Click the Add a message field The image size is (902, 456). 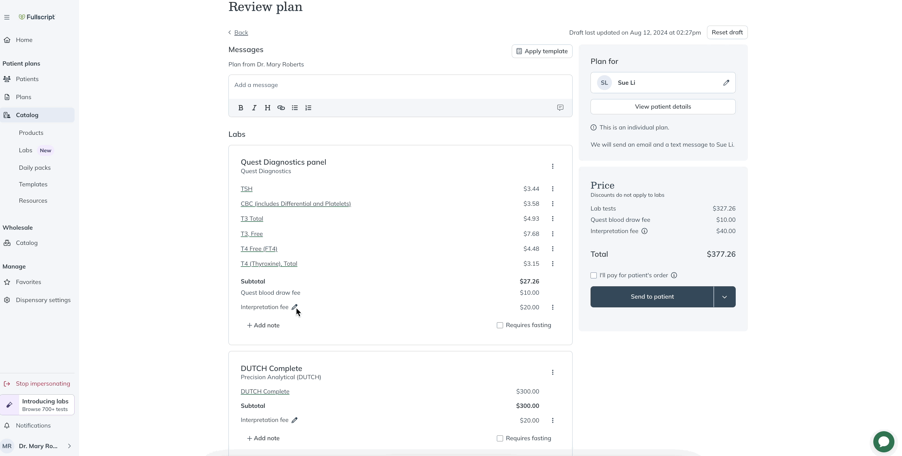pyautogui.click(x=400, y=86)
